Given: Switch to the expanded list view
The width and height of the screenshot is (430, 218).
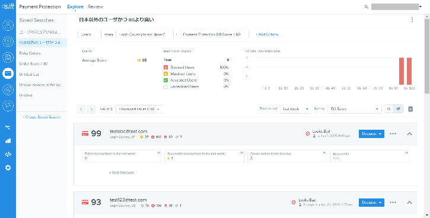Looking at the screenshot, I should (399, 109).
